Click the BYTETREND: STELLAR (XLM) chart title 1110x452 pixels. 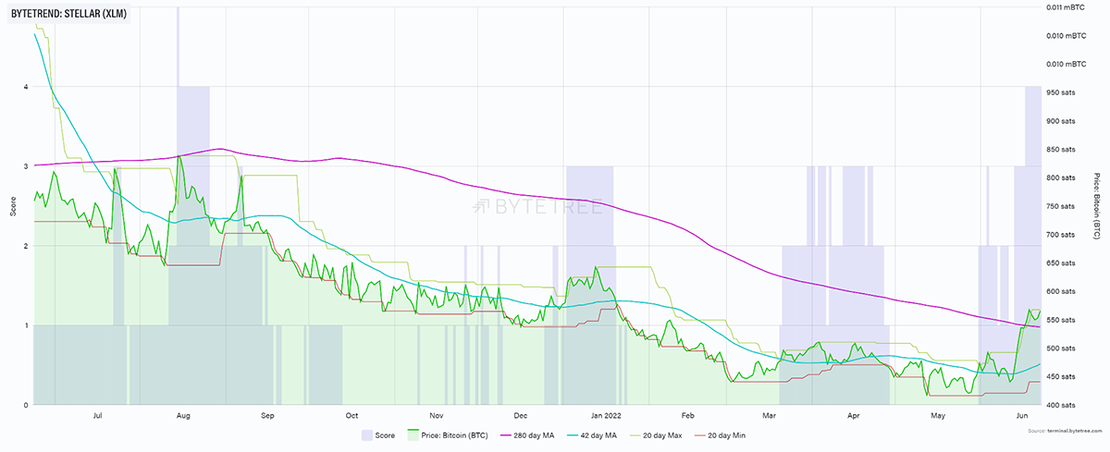click(67, 12)
